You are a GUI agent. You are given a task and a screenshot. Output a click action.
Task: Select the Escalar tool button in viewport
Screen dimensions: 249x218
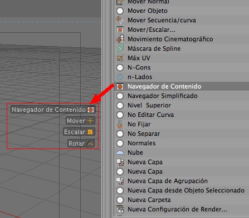coord(79,132)
